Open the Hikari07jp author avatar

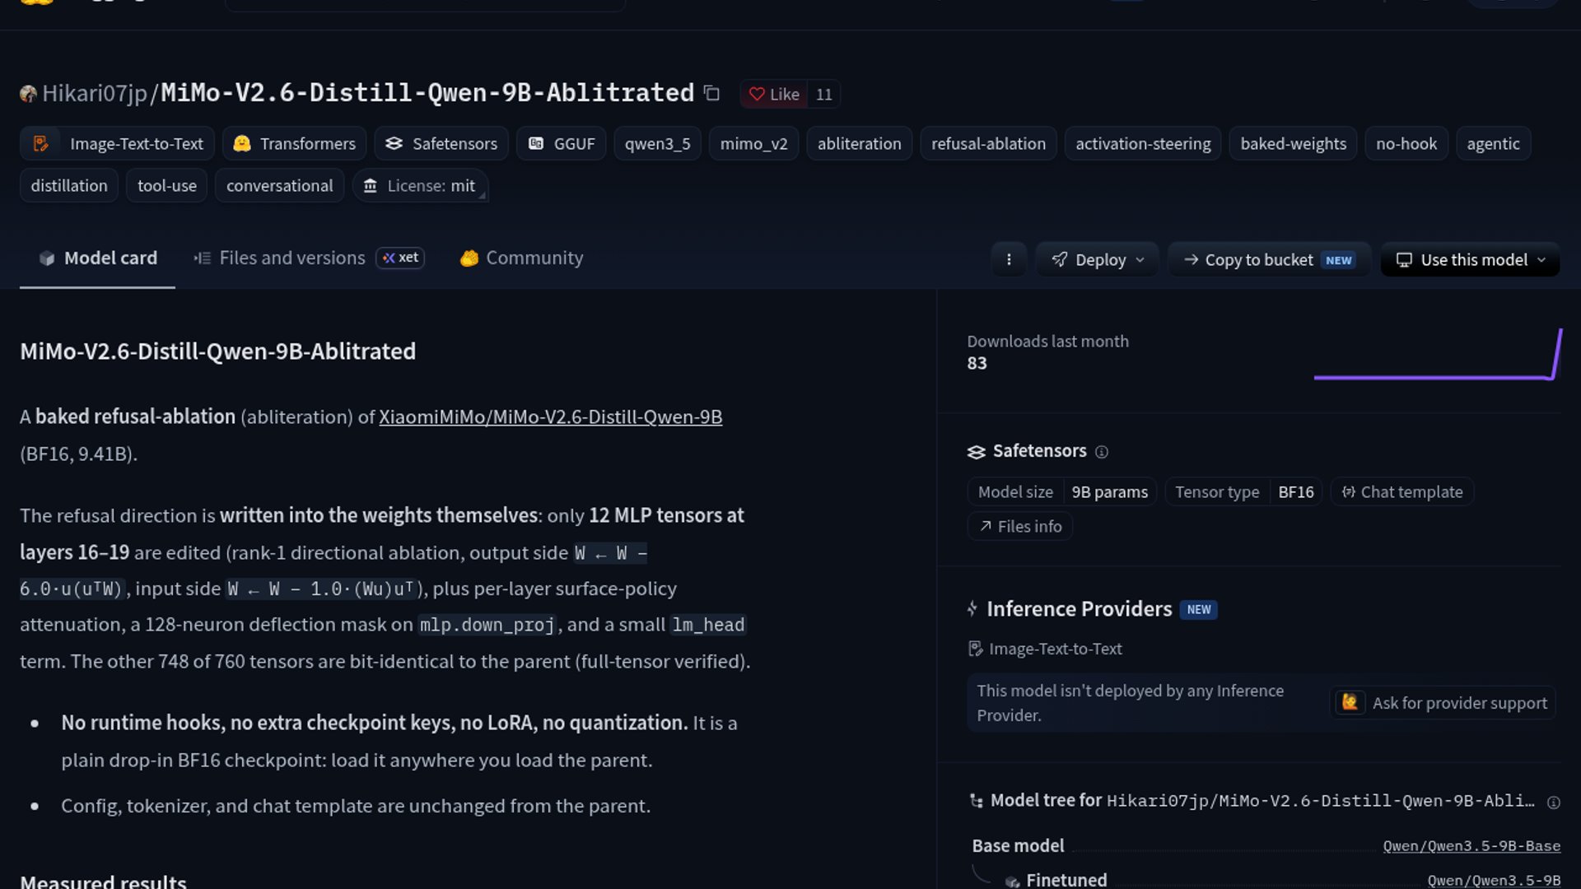click(x=28, y=94)
